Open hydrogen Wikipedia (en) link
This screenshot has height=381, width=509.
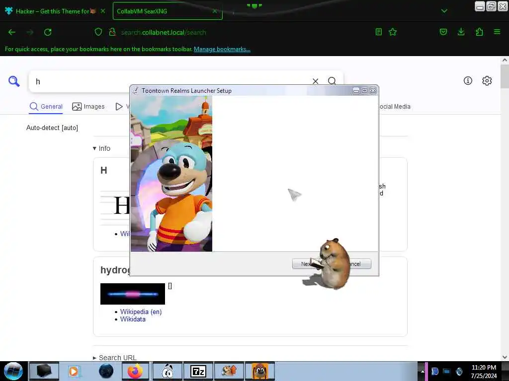tap(141, 312)
